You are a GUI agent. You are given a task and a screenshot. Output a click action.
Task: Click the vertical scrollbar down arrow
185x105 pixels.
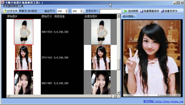[x=118, y=93]
